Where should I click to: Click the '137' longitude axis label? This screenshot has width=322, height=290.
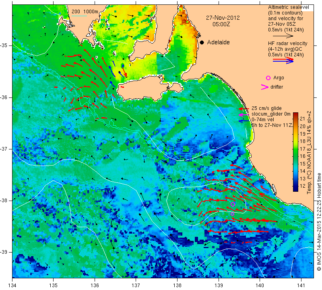point(136,286)
